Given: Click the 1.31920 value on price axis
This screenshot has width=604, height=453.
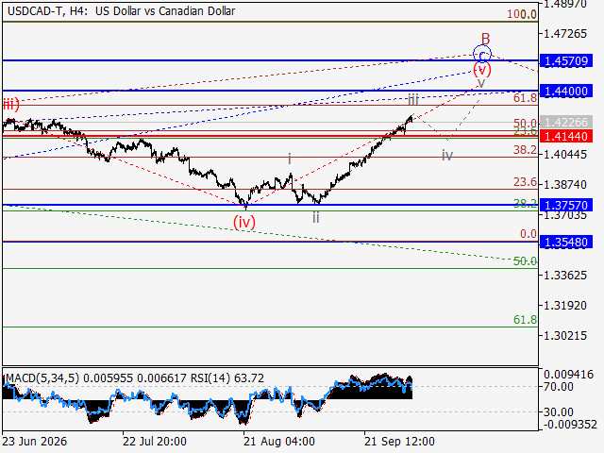Looking at the screenshot, I should coord(565,306).
